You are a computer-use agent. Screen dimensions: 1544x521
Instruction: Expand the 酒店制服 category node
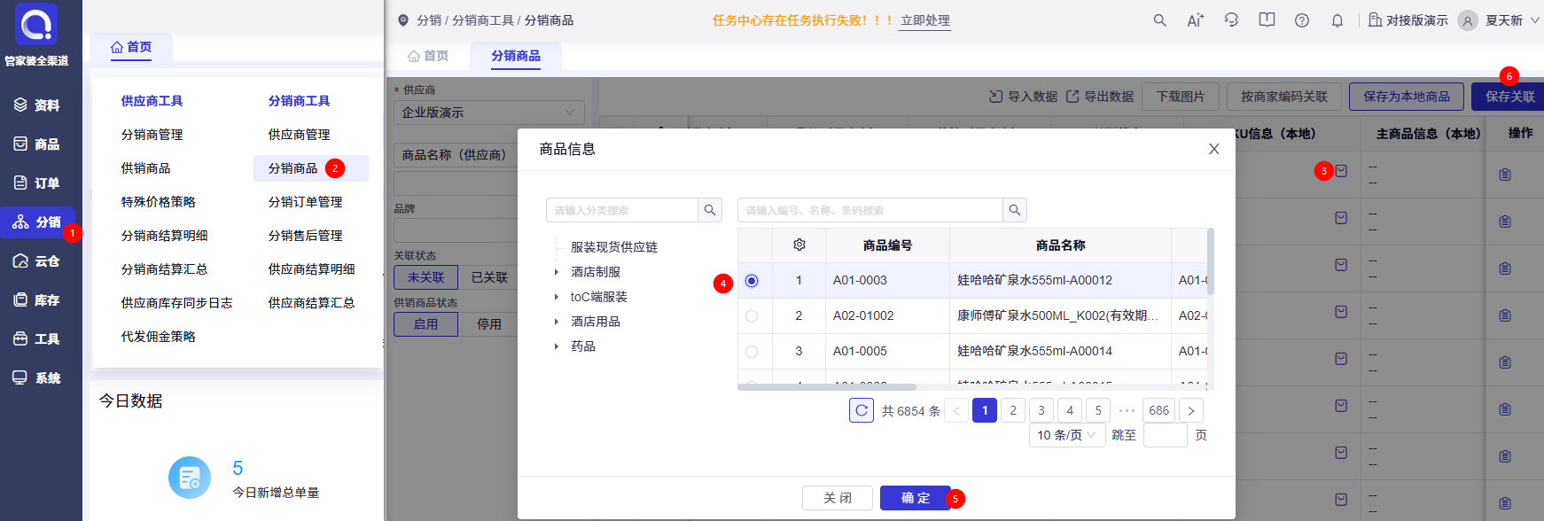click(557, 272)
